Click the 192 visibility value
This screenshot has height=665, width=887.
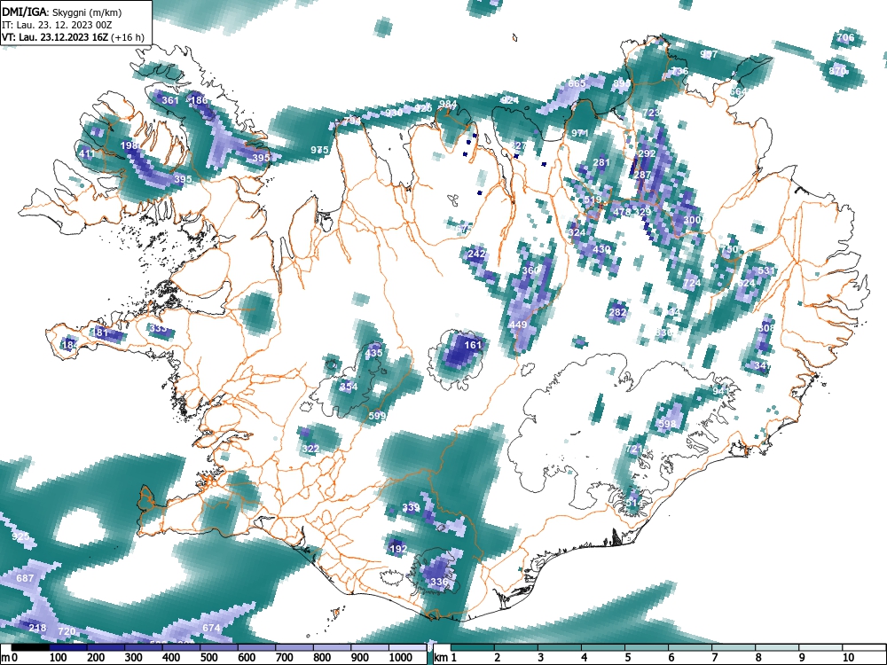coord(398,549)
